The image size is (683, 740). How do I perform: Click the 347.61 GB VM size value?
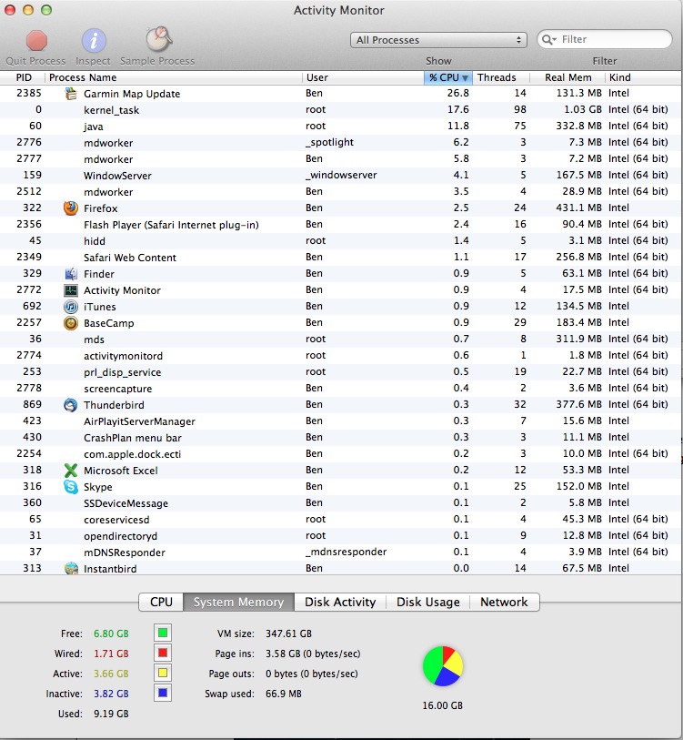coord(288,634)
